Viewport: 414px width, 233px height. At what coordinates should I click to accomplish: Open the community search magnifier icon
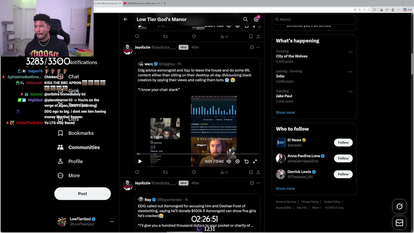coord(245,19)
